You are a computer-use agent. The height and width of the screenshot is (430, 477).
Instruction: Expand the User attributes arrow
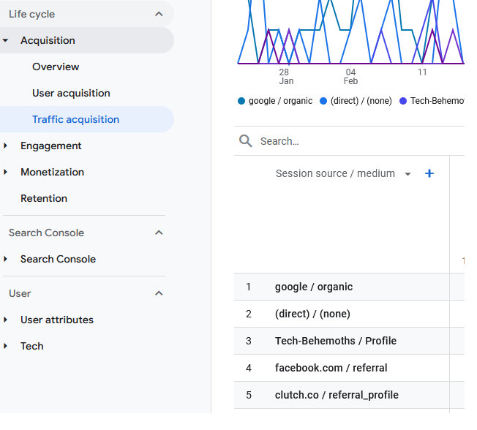(6, 320)
